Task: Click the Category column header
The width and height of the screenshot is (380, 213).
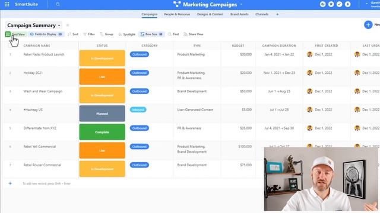Action: tap(150, 46)
